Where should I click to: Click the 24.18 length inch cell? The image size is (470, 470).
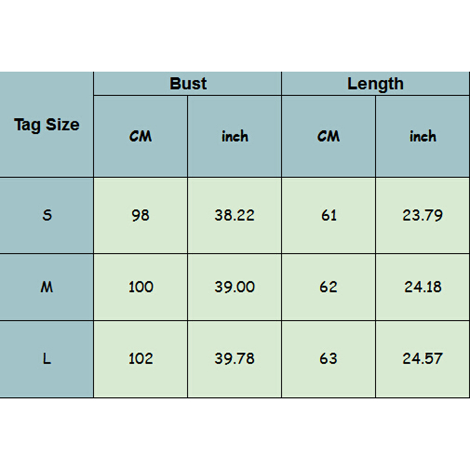pyautogui.click(x=423, y=287)
